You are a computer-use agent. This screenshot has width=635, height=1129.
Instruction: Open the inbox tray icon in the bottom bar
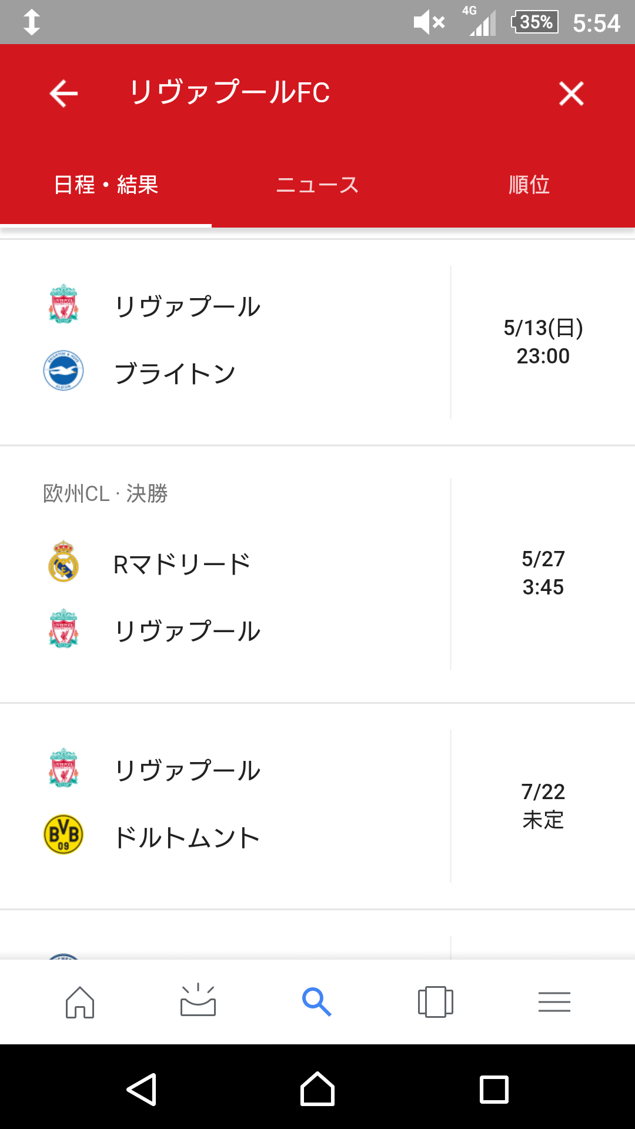tap(198, 1001)
